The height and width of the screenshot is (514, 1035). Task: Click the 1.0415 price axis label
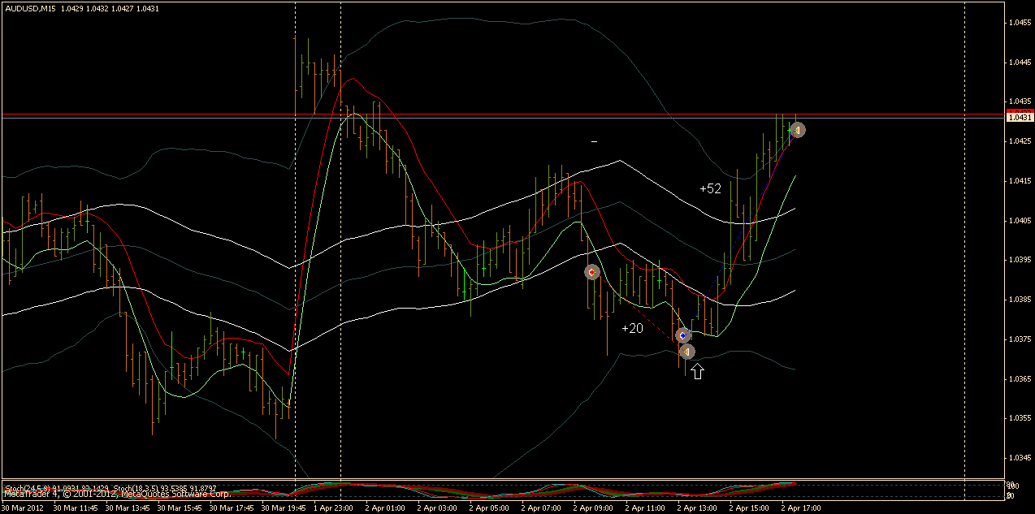[1019, 181]
